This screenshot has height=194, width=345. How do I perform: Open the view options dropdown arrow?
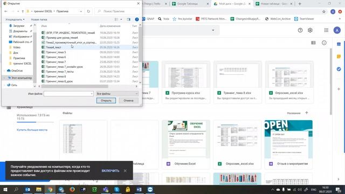coord(121,19)
